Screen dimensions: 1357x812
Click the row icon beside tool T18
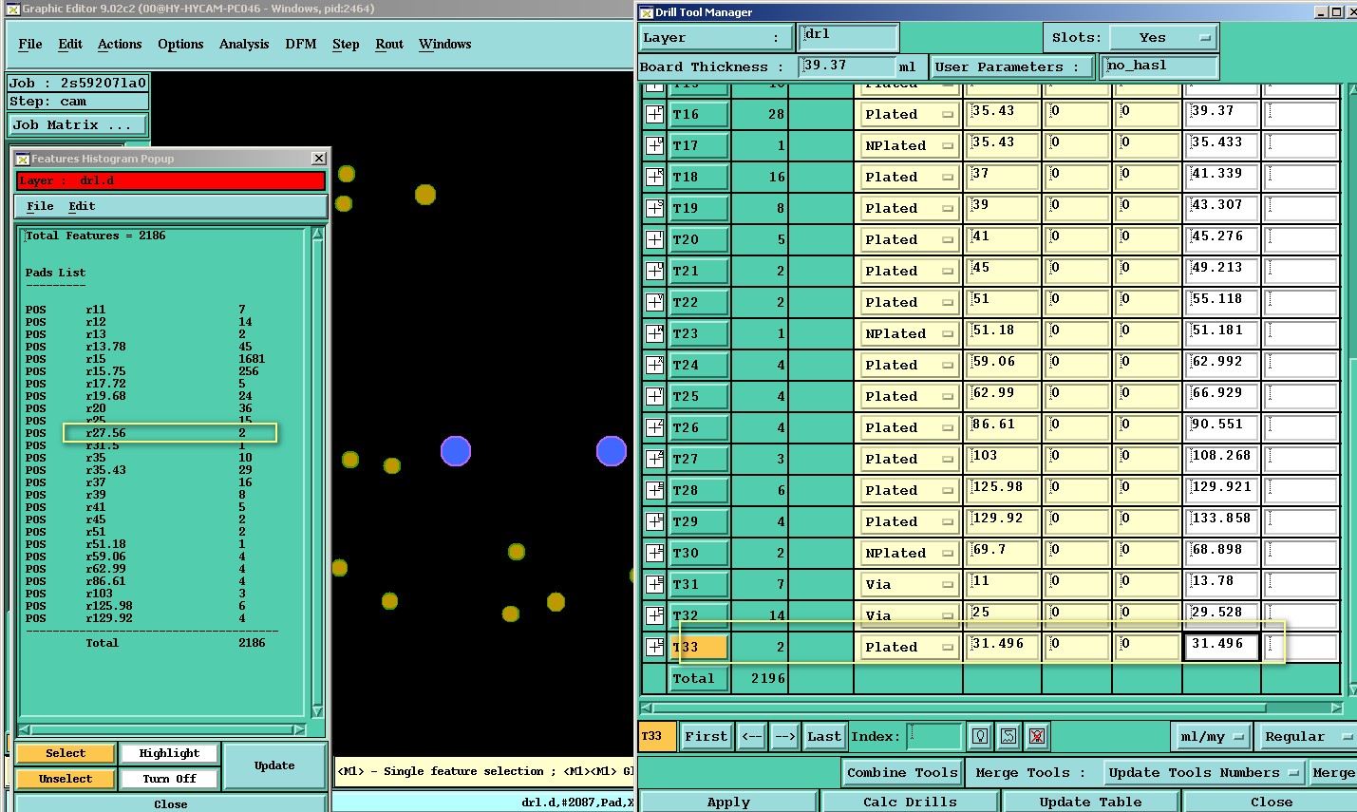[x=654, y=177]
